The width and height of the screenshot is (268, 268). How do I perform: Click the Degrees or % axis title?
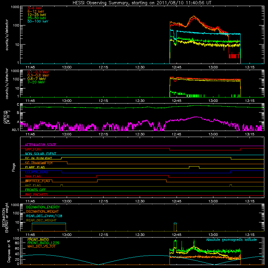click(x=9, y=251)
